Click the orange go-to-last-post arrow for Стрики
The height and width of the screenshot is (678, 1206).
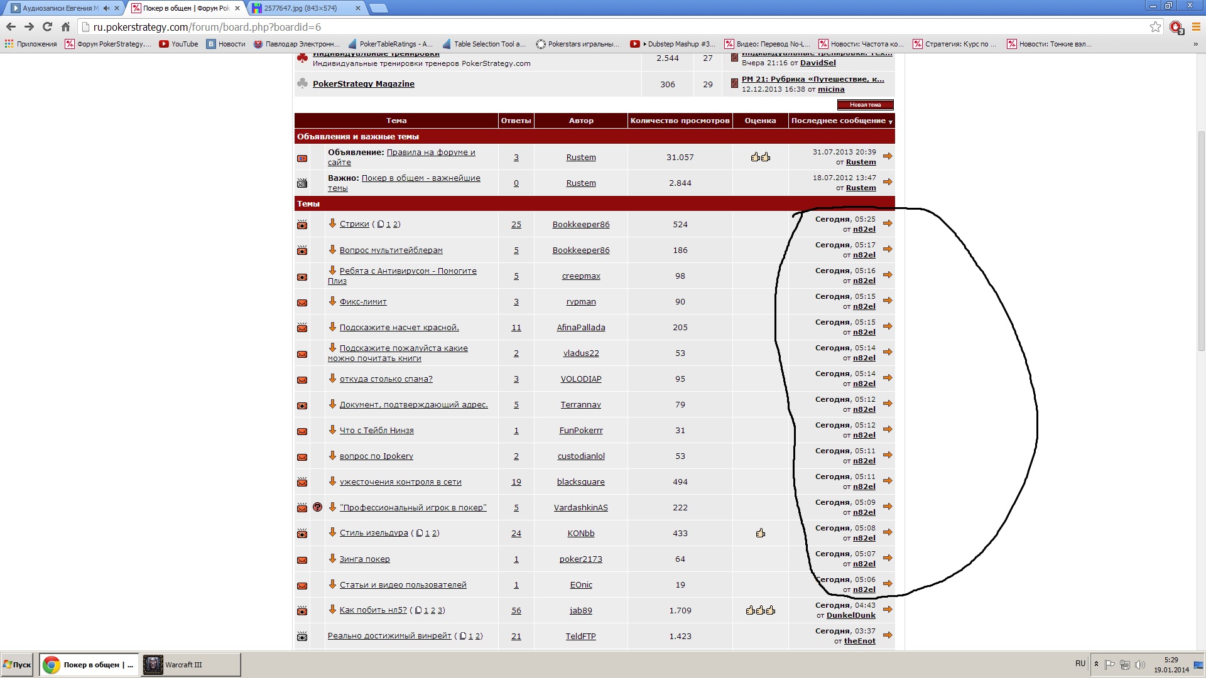[x=888, y=223]
